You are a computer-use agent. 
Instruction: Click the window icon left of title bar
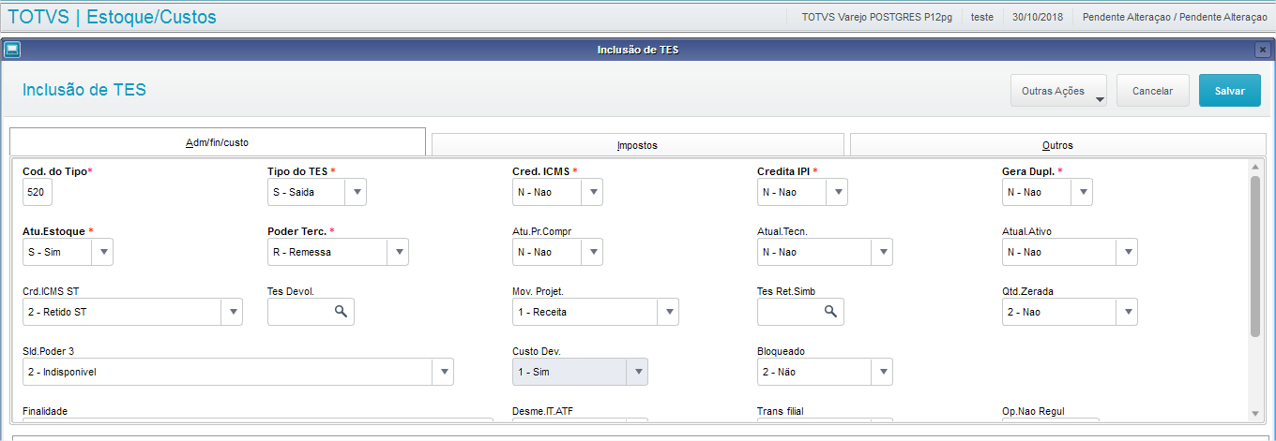12,50
